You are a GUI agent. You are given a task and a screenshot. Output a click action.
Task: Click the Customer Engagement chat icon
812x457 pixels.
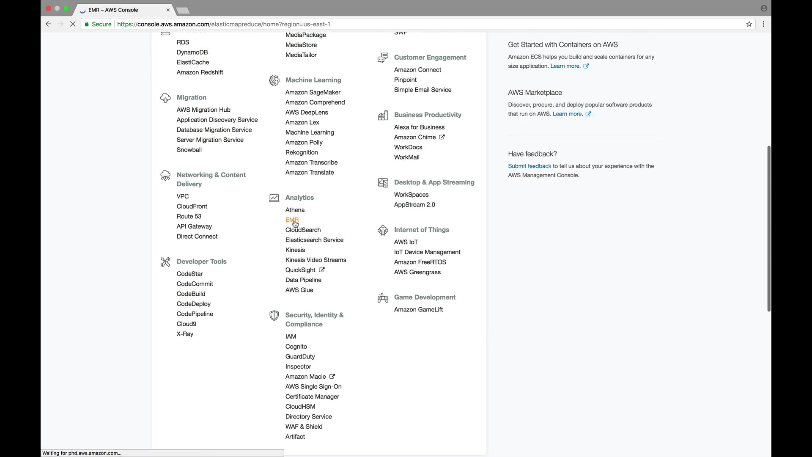pyautogui.click(x=383, y=58)
